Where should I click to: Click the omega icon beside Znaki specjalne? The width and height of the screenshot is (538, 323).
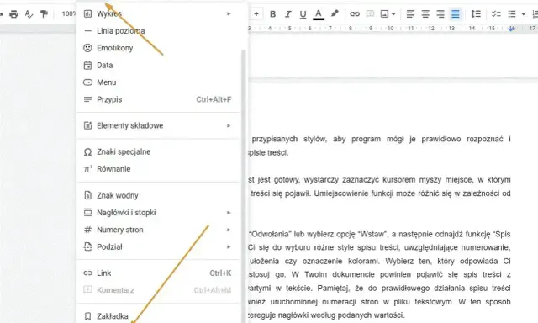87,151
